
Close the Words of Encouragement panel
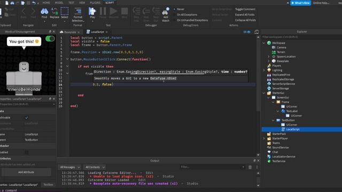point(54,31)
